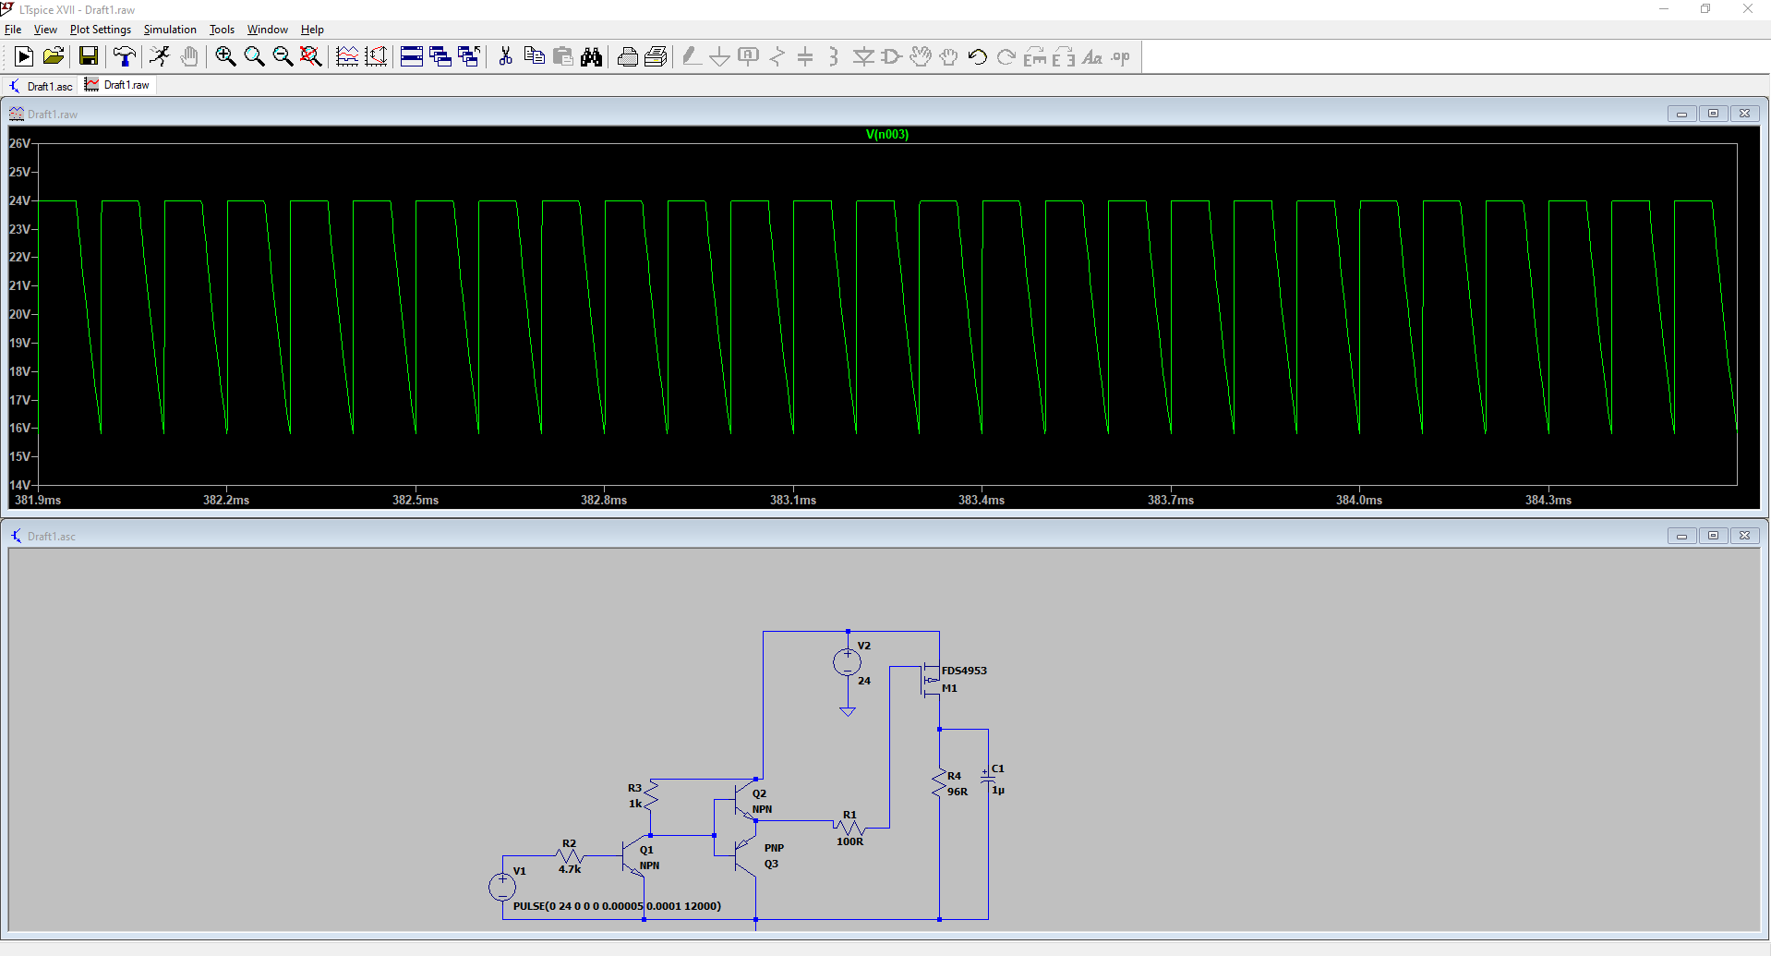The image size is (1771, 956).
Task: Open a file with the folder icon
Action: (x=54, y=57)
